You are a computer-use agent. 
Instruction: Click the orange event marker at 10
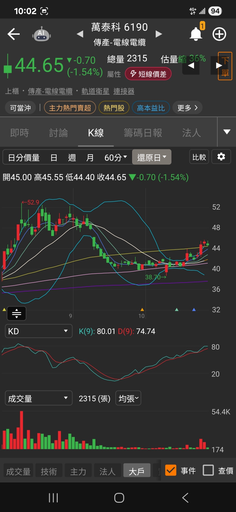coord(142,309)
